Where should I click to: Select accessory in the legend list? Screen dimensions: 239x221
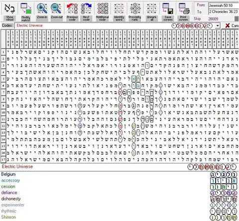[x=10, y=180]
